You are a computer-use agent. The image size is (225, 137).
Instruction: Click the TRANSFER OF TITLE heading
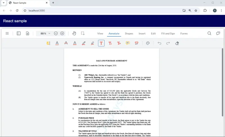click(87, 131)
